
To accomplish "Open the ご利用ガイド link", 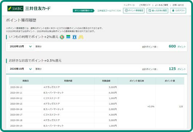I will (145, 5).
